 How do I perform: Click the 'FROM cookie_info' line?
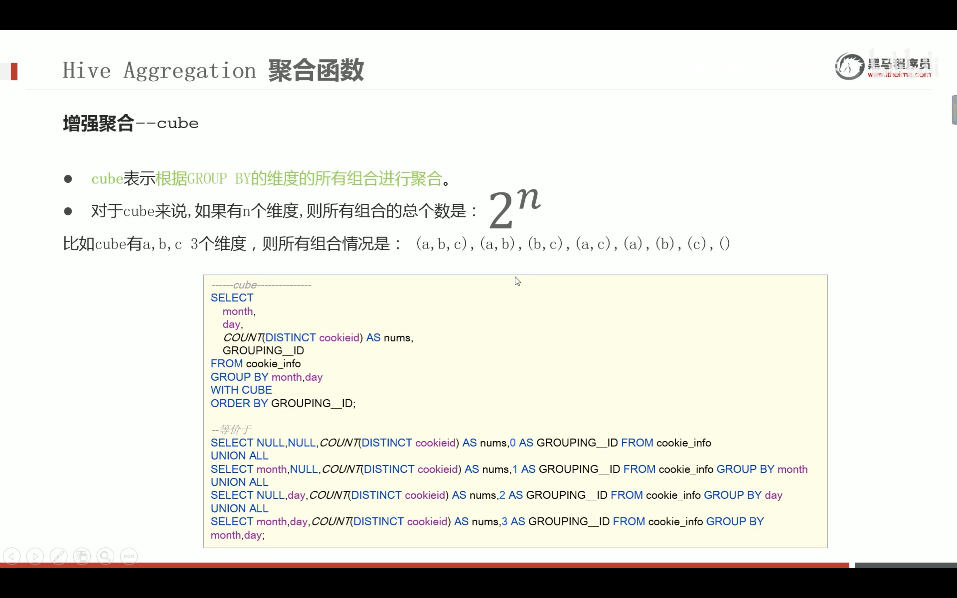pyautogui.click(x=256, y=364)
